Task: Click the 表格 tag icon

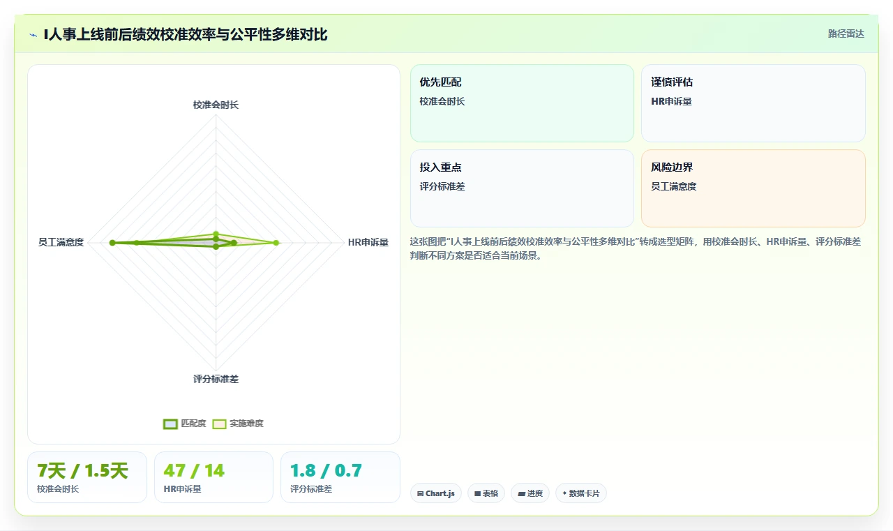Action: 477,493
